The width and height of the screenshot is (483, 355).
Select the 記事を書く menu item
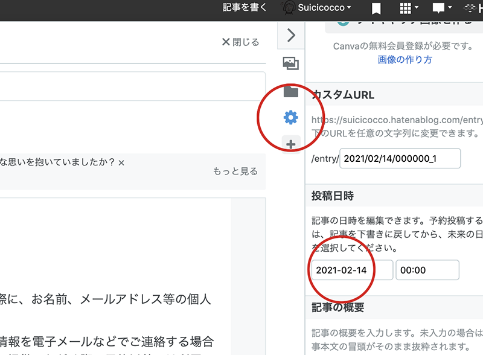pyautogui.click(x=246, y=8)
